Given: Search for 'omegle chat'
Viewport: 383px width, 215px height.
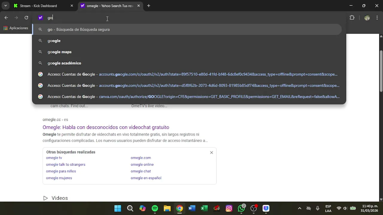Looking at the screenshot, I should (x=141, y=171).
